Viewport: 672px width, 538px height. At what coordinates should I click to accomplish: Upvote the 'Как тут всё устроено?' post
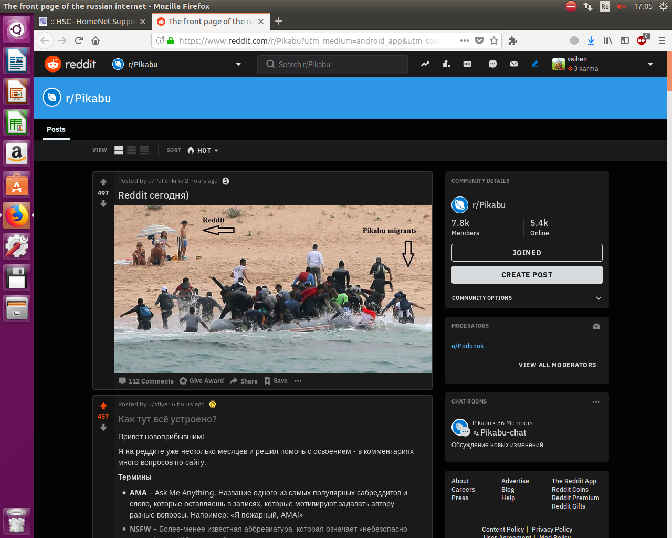click(103, 406)
